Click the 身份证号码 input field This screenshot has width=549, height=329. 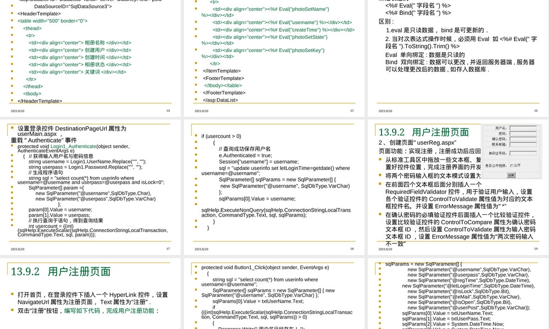click(x=523, y=153)
